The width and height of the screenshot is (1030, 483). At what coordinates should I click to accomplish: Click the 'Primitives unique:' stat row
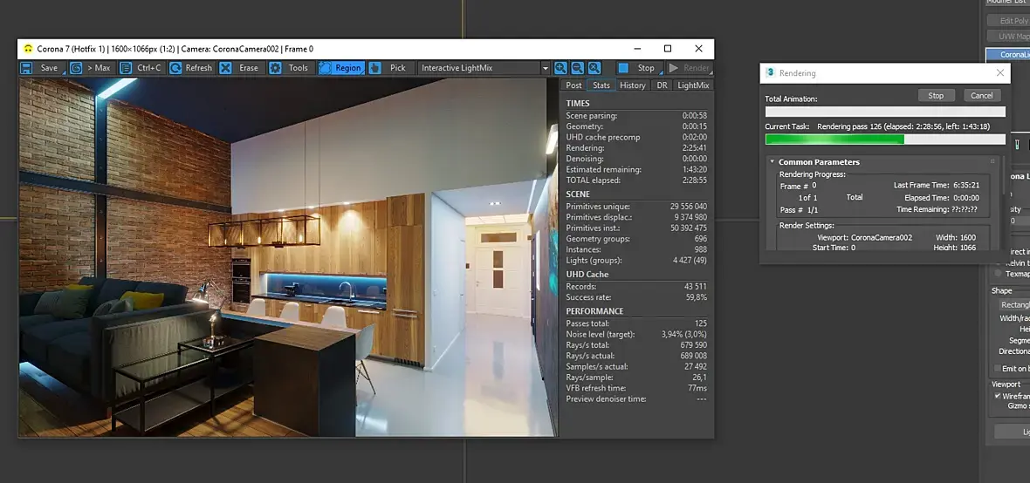pos(635,206)
